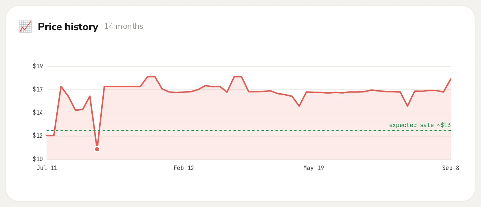Click the Sep 8 date label
The height and width of the screenshot is (207, 481).
pyautogui.click(x=450, y=168)
